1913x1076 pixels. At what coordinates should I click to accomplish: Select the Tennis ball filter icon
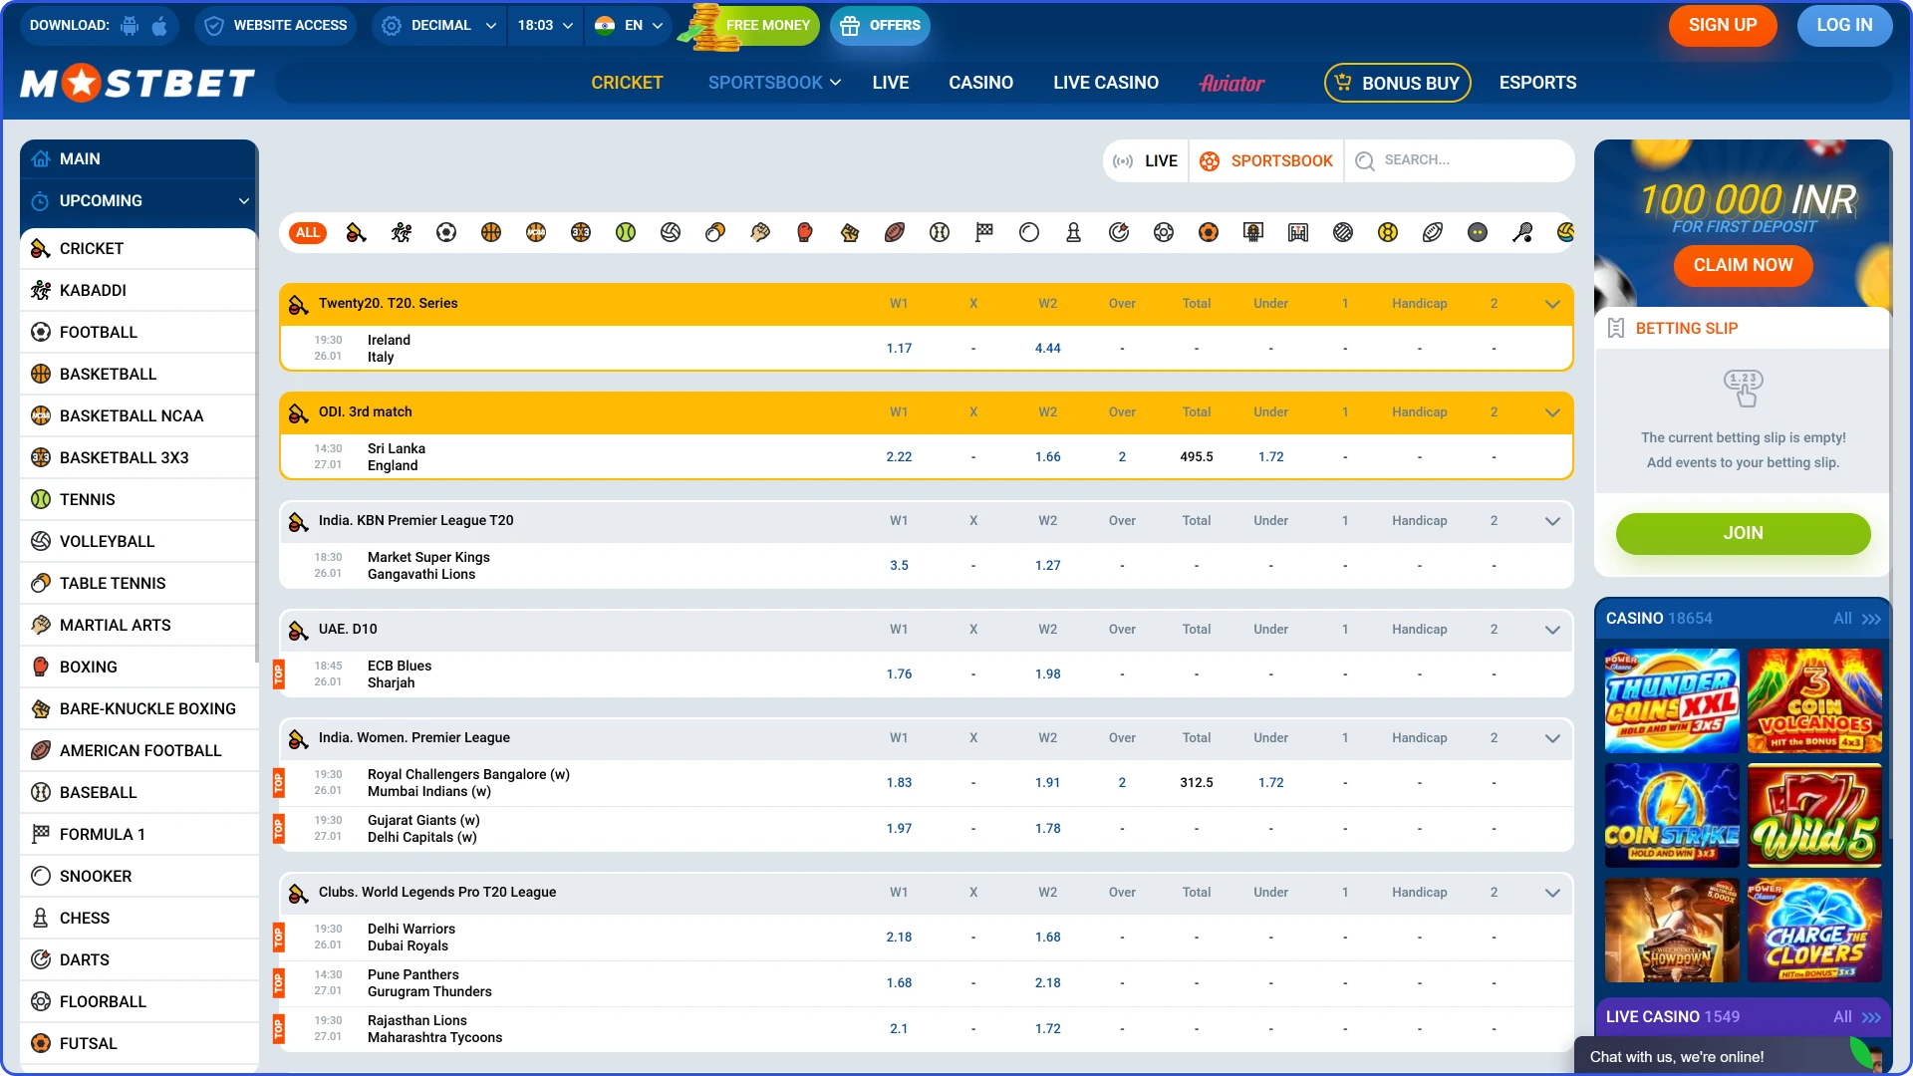[626, 232]
